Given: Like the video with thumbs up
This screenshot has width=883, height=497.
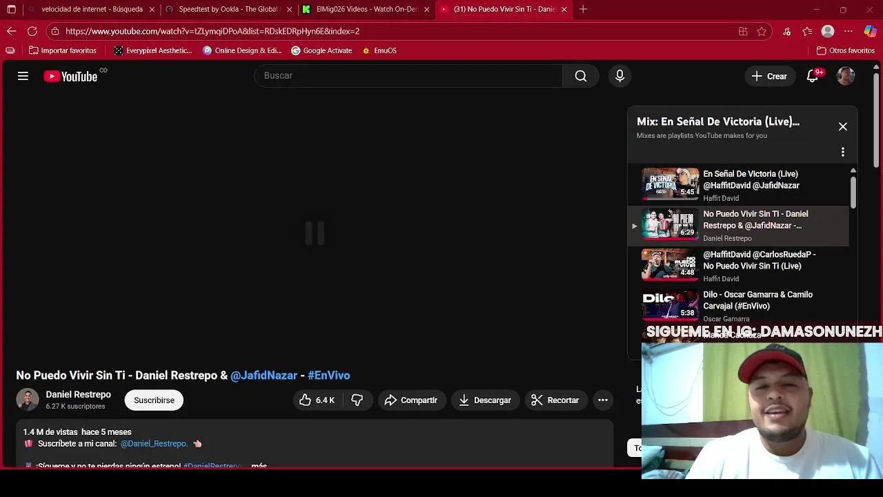Looking at the screenshot, I should click(317, 400).
